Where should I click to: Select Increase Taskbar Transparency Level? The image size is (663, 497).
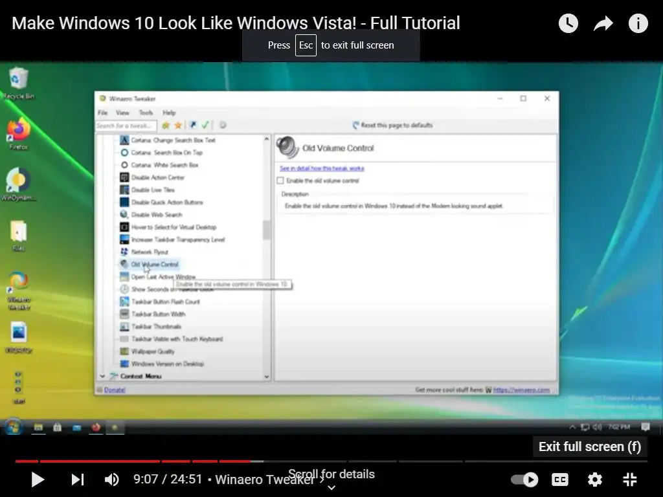(172, 239)
